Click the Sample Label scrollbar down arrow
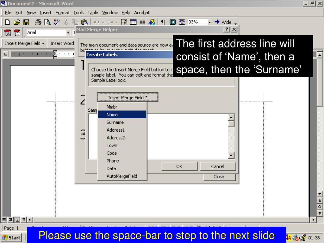 [x=231, y=155]
